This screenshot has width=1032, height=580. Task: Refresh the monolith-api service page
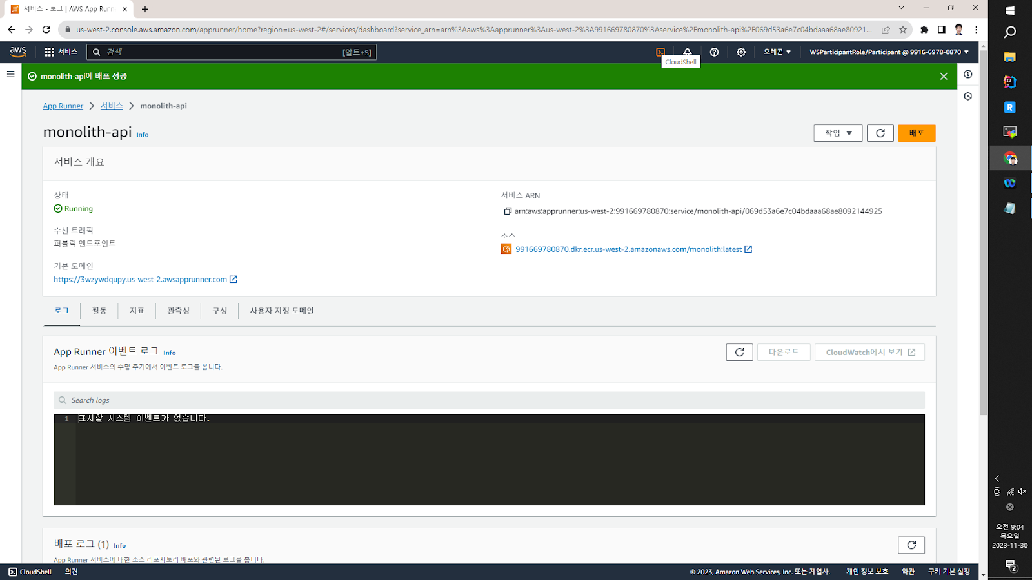[x=880, y=133]
